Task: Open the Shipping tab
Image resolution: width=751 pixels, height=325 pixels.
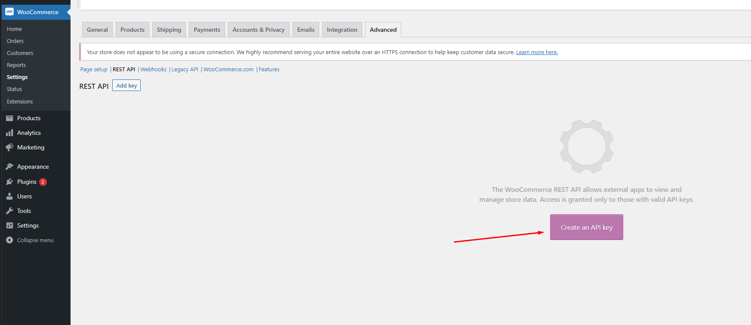Action: (x=169, y=30)
